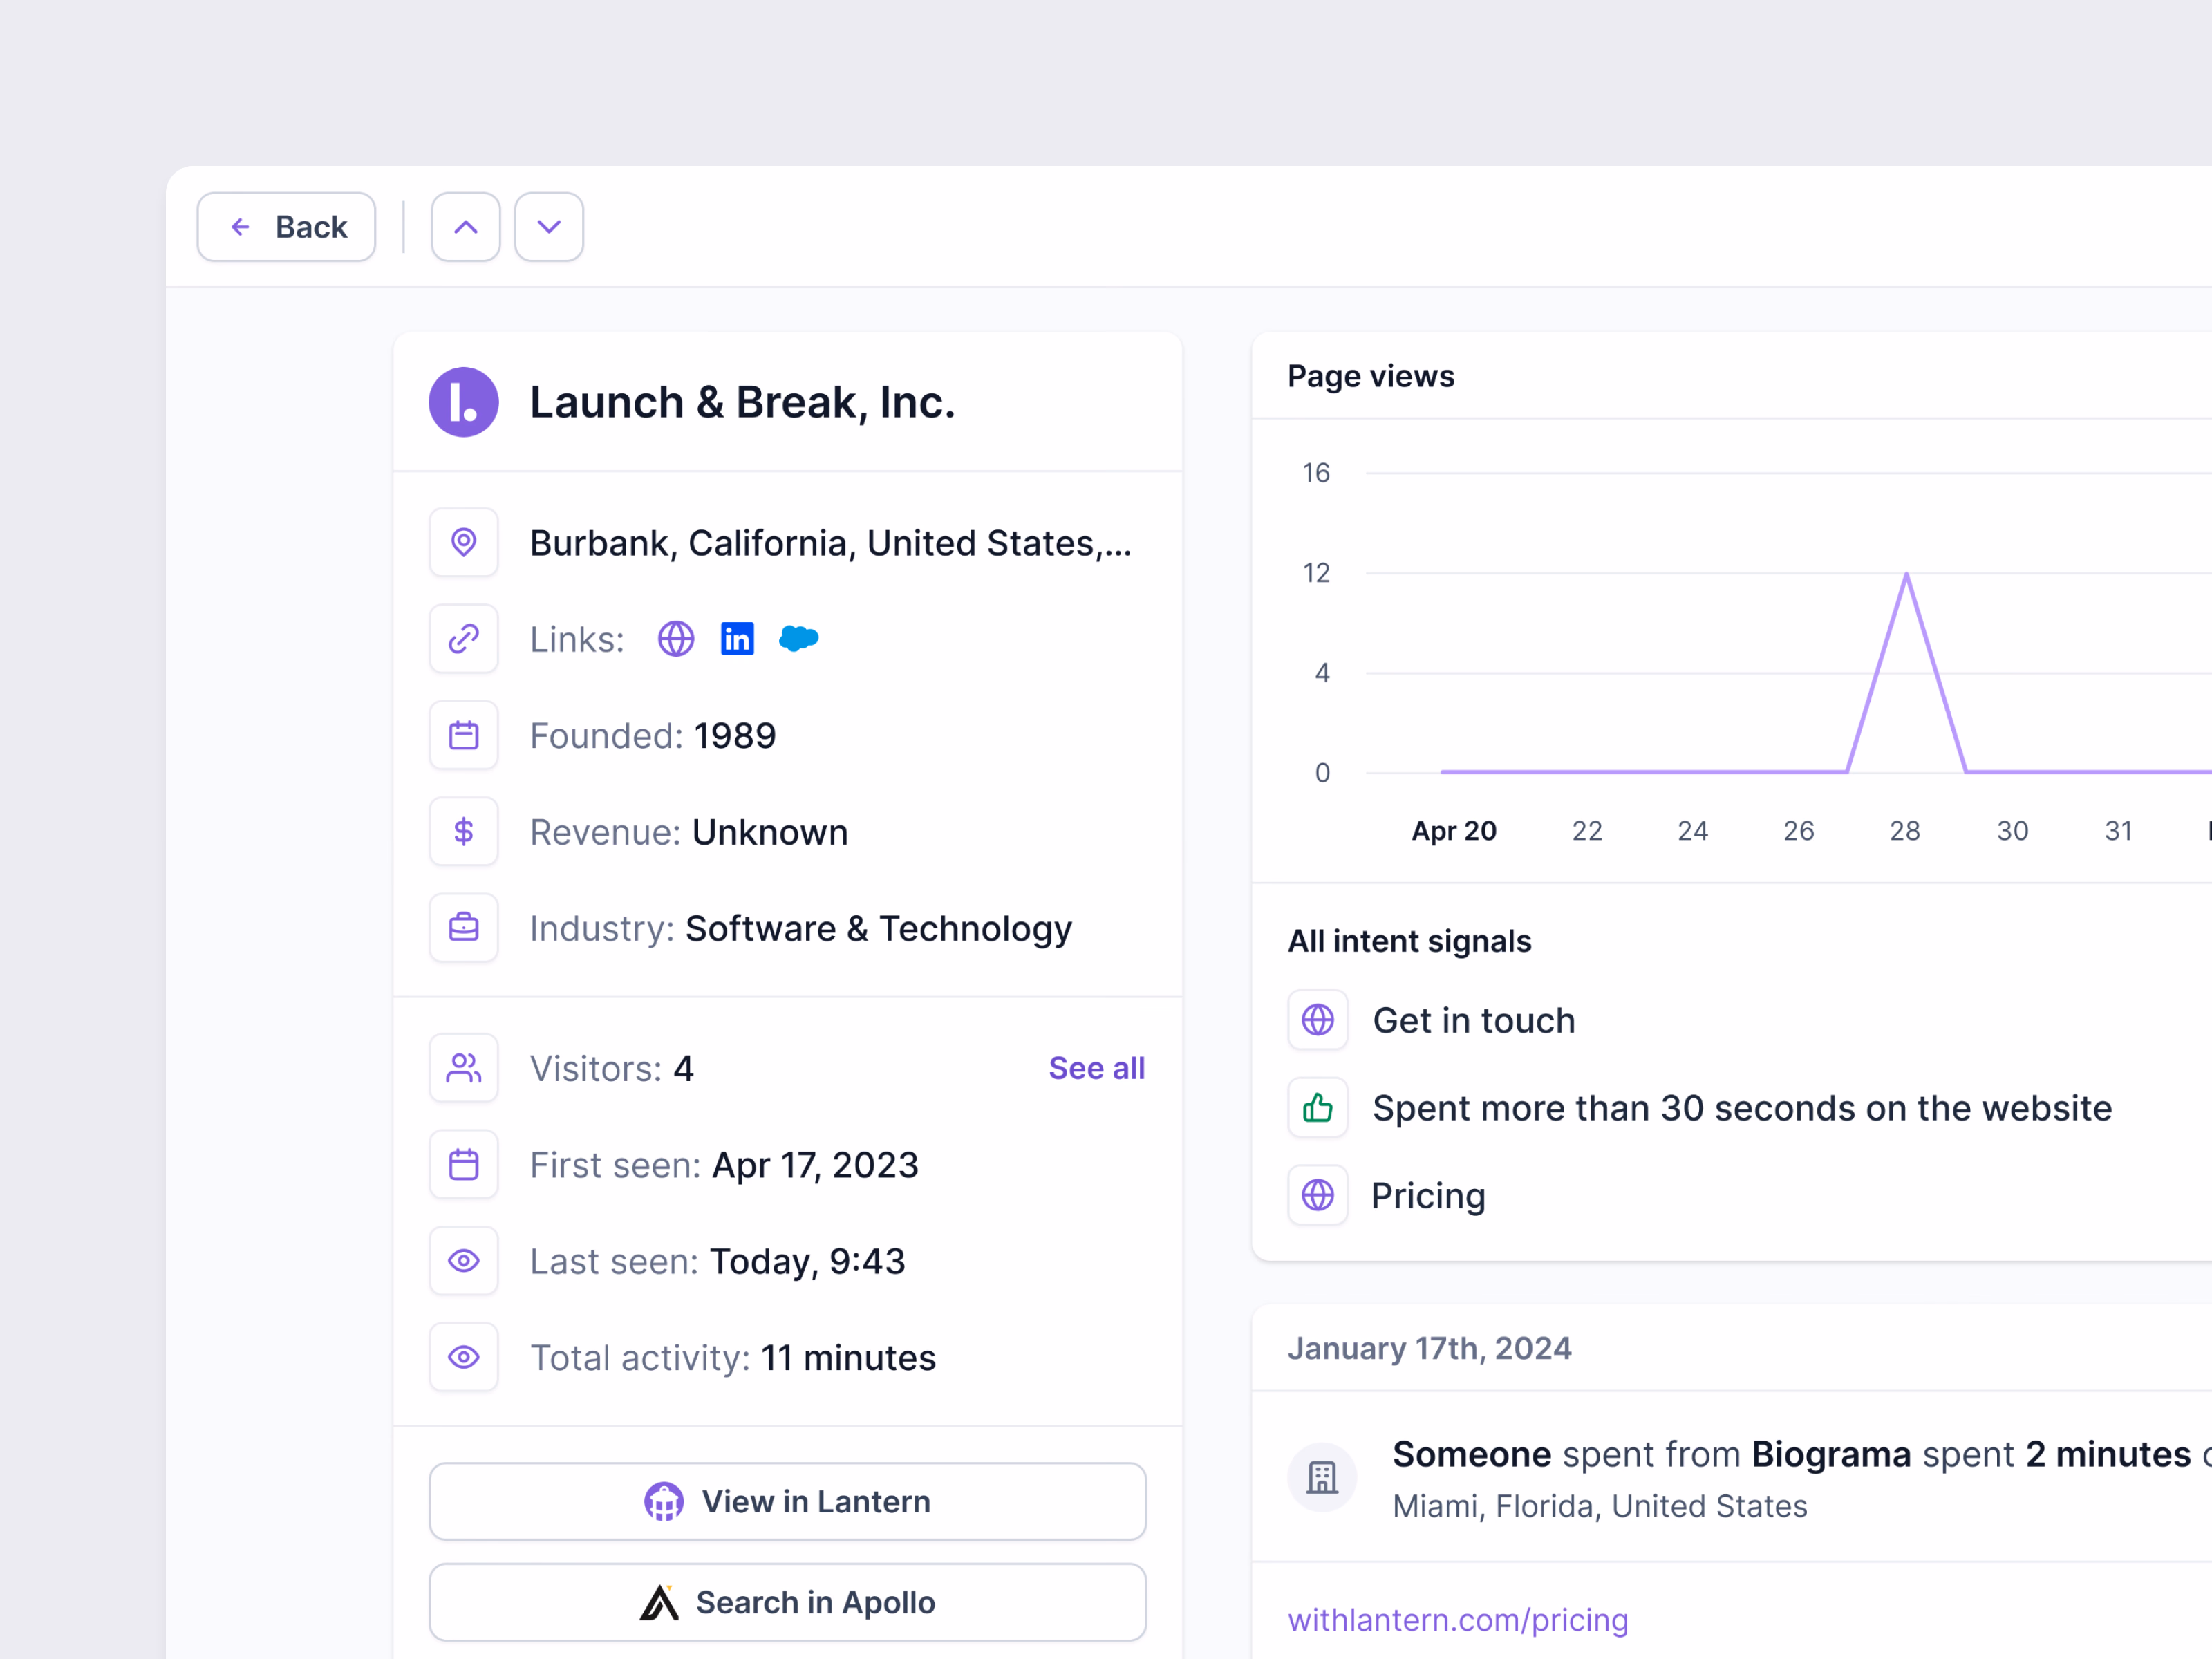Click the eye icon next to Last seen
2212x1659 pixels.
coord(464,1261)
